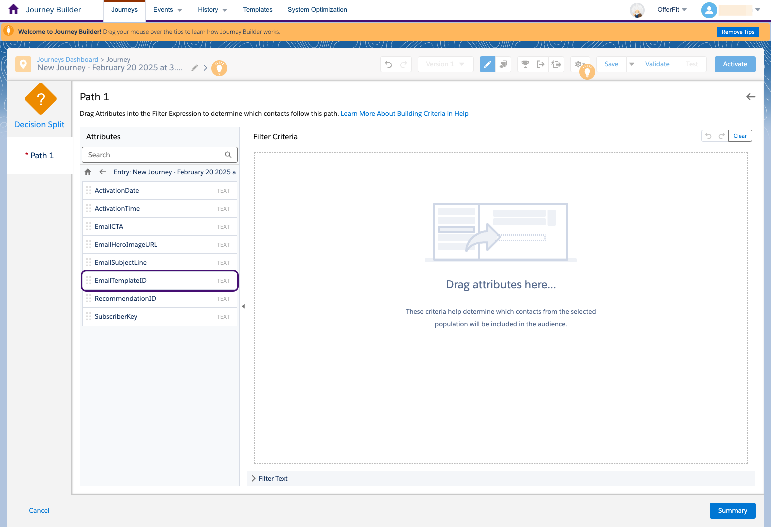
Task: Click the pencil to rename the journey
Action: pos(194,68)
